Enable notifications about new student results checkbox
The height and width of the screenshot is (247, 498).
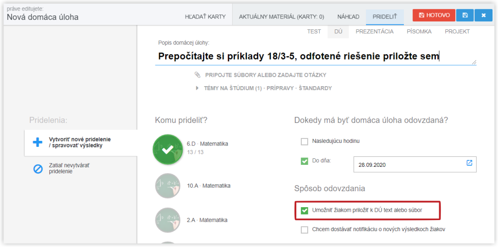tap(305, 230)
